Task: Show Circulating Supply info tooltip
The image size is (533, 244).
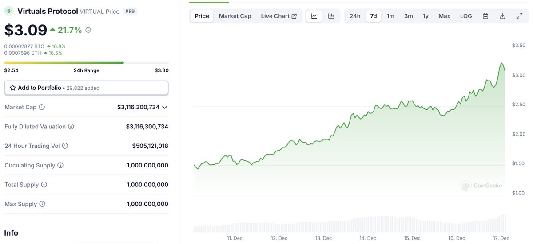Action: [x=60, y=165]
